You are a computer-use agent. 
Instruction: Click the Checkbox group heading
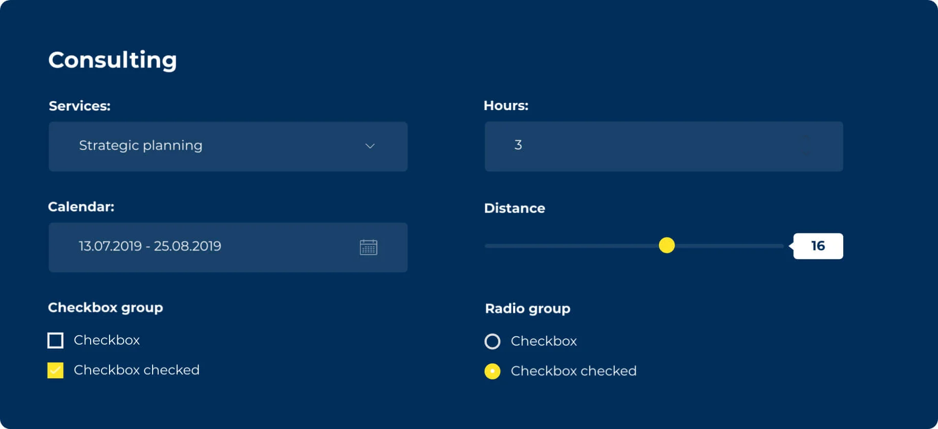coord(105,308)
